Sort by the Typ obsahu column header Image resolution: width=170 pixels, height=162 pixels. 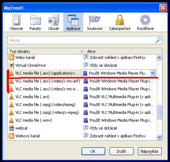[46, 51]
